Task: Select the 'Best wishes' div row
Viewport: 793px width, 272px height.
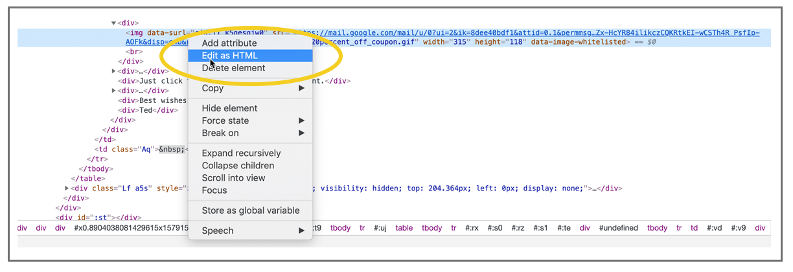Action: (x=153, y=100)
